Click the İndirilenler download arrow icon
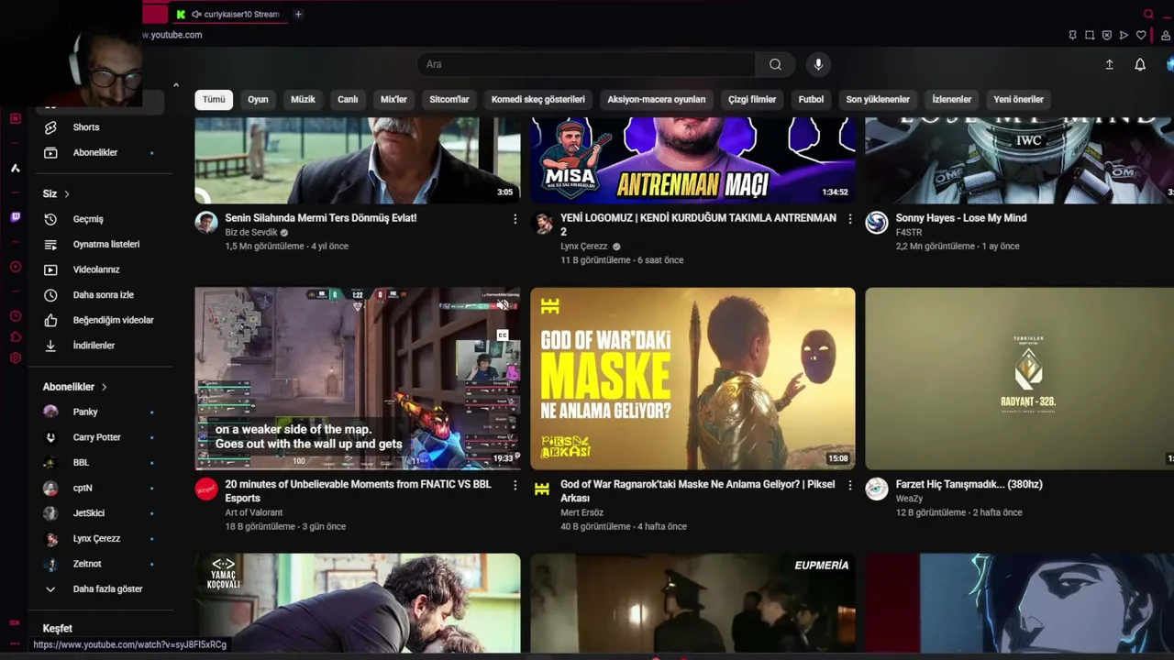 click(50, 346)
